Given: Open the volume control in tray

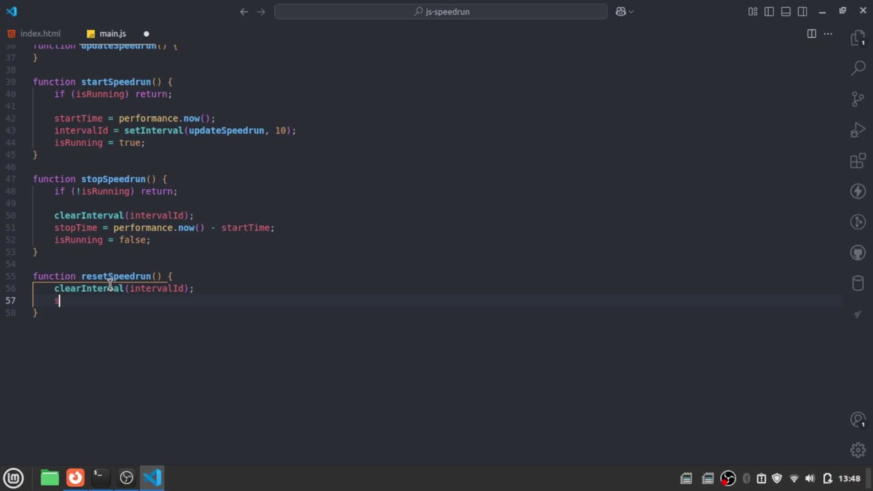Looking at the screenshot, I should (810, 479).
